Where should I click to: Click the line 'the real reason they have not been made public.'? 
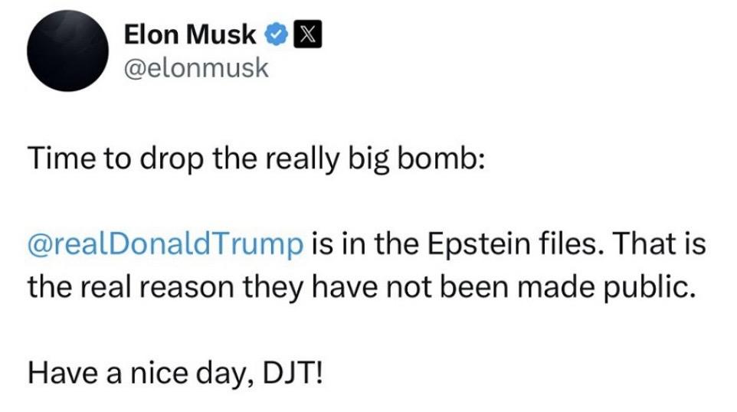click(360, 287)
